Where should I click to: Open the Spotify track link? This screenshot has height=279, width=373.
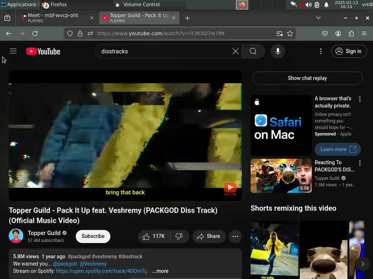click(x=102, y=271)
